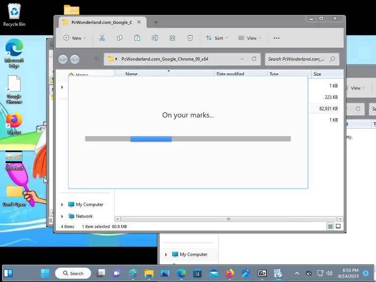
Task: Open Microsoft Store from the taskbar
Action: (x=197, y=273)
